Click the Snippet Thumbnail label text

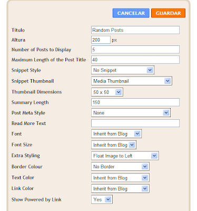coord(33,81)
